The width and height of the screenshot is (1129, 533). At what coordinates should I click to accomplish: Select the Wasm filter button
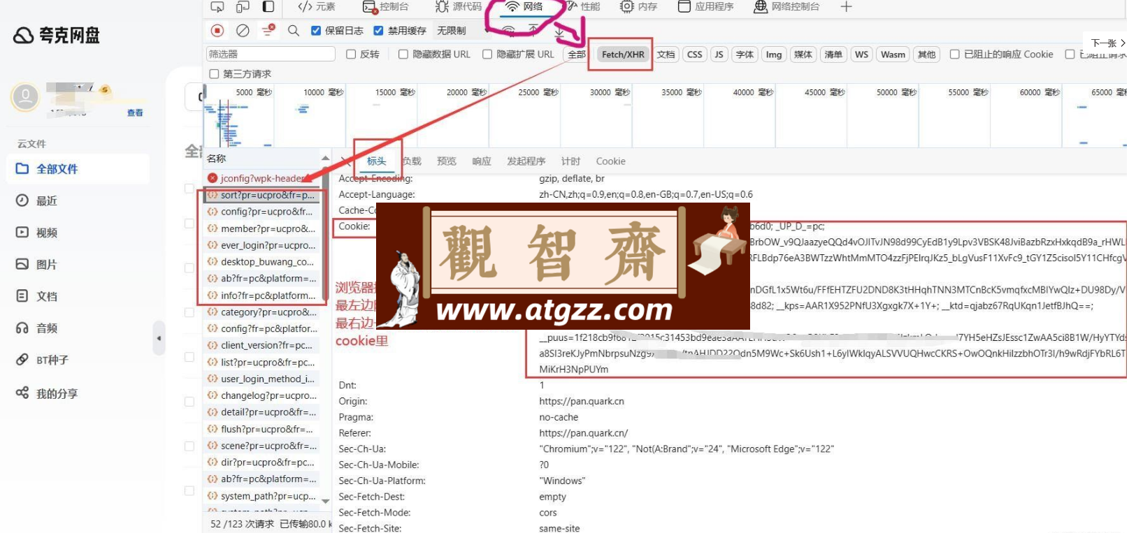893,54
